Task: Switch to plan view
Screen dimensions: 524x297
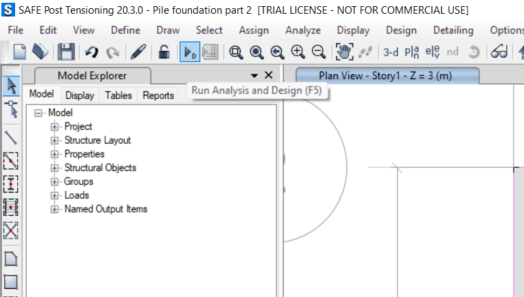Action: pyautogui.click(x=412, y=52)
